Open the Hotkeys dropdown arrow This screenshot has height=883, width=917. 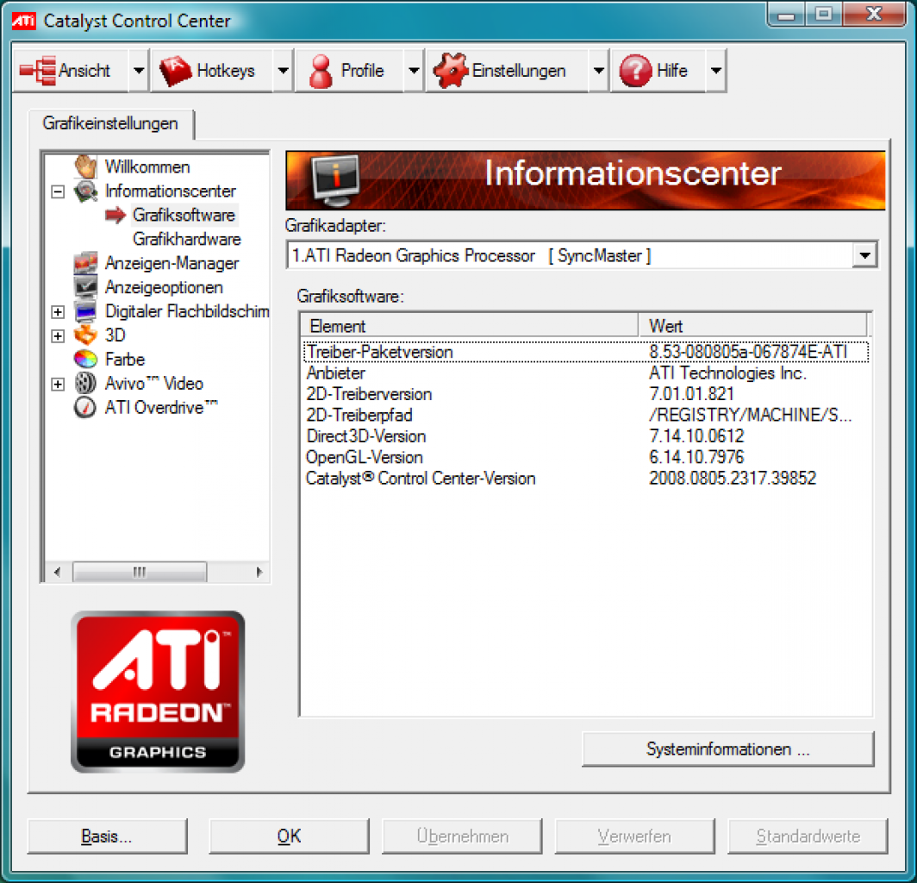pos(283,71)
